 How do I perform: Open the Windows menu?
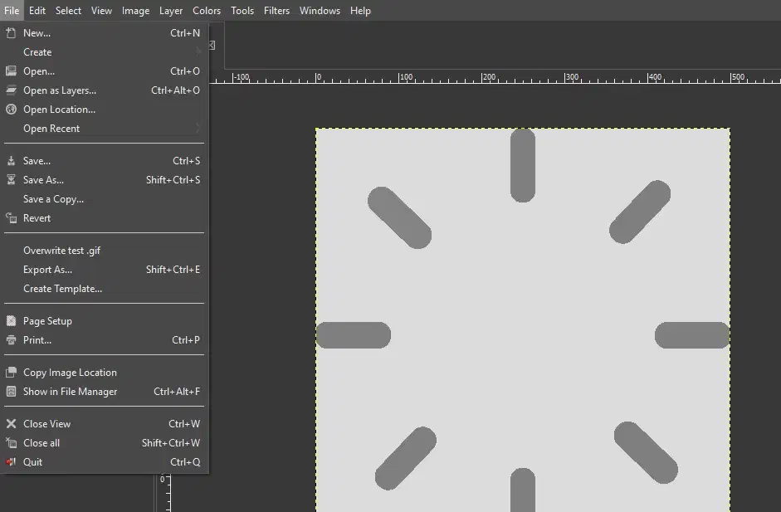point(320,11)
